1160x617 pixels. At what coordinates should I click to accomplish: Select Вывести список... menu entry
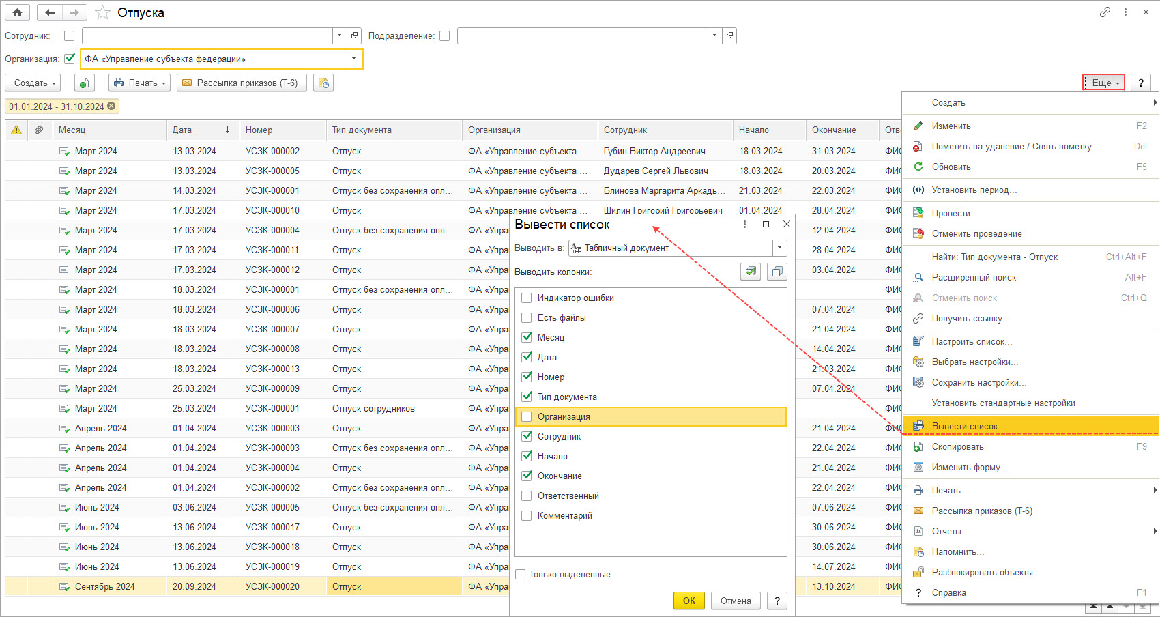(1030, 427)
